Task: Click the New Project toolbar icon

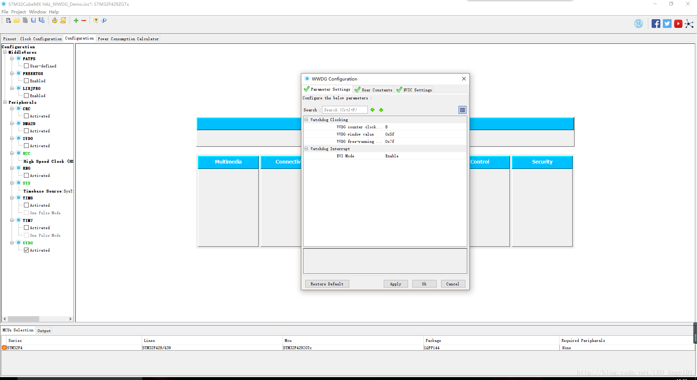Action: click(x=9, y=21)
